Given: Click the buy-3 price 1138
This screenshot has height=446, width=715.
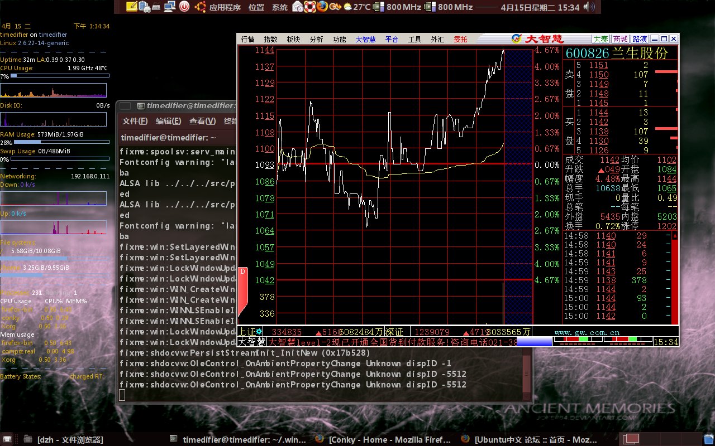Looking at the screenshot, I should 599,132.
